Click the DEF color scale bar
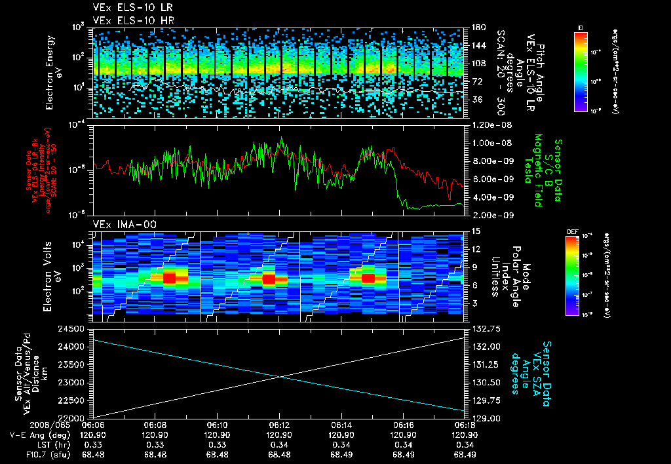Screen dimensions: 671x464 coord(572,276)
